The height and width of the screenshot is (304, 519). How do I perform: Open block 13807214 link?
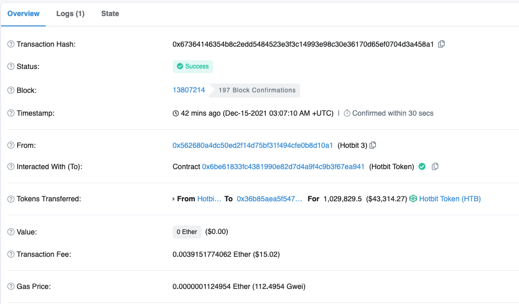tap(189, 90)
